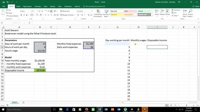The height and width of the screenshot is (112, 200).
Task: Open Format as Table gallery
Action: pyautogui.click(x=106, y=13)
